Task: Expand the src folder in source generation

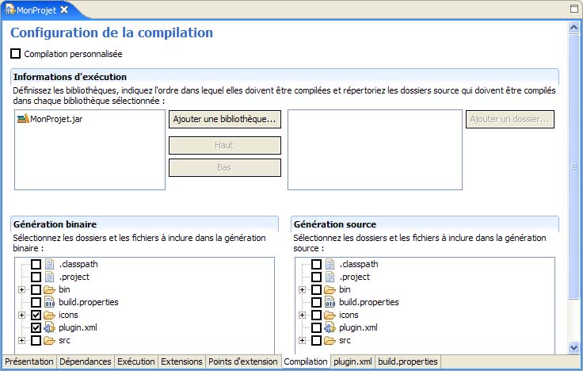Action: [302, 340]
